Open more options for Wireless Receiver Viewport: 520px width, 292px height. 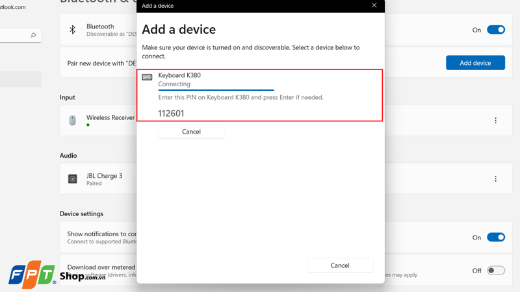pos(495,121)
